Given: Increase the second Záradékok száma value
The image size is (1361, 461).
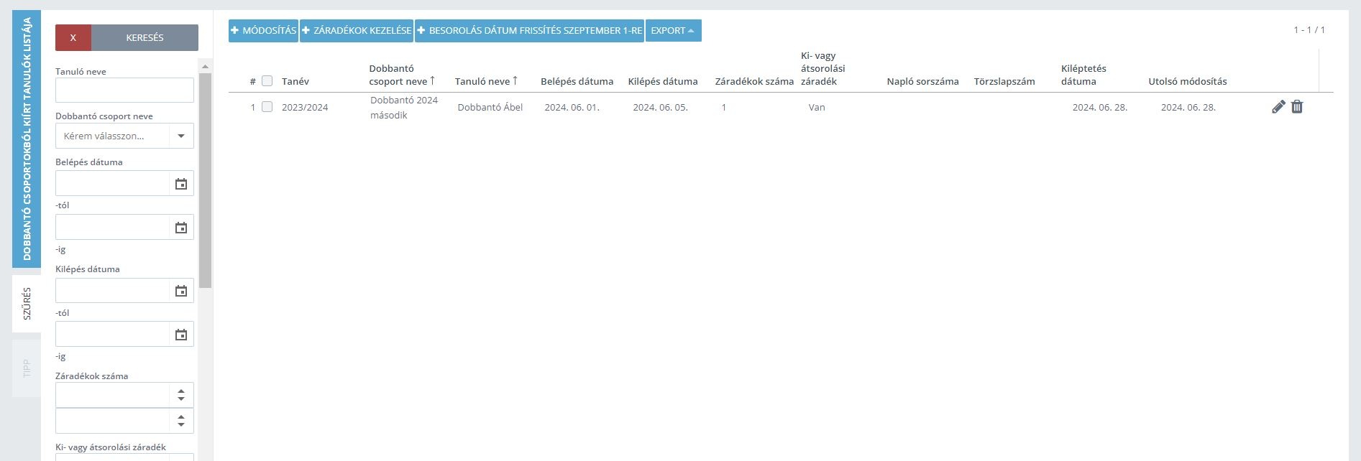Looking at the screenshot, I should pos(181,416).
